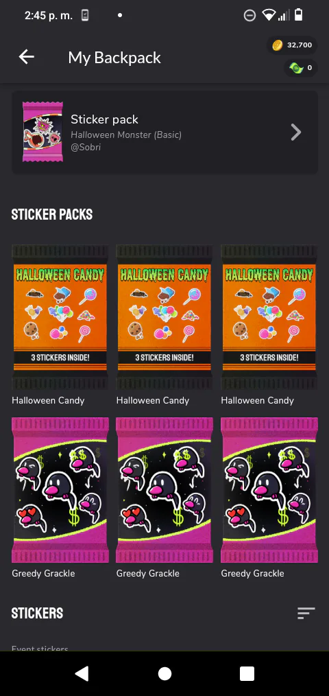Viewport: 329px width, 696px height.
Task: Click the first Greedy Grackle label text
Action: coord(43,574)
